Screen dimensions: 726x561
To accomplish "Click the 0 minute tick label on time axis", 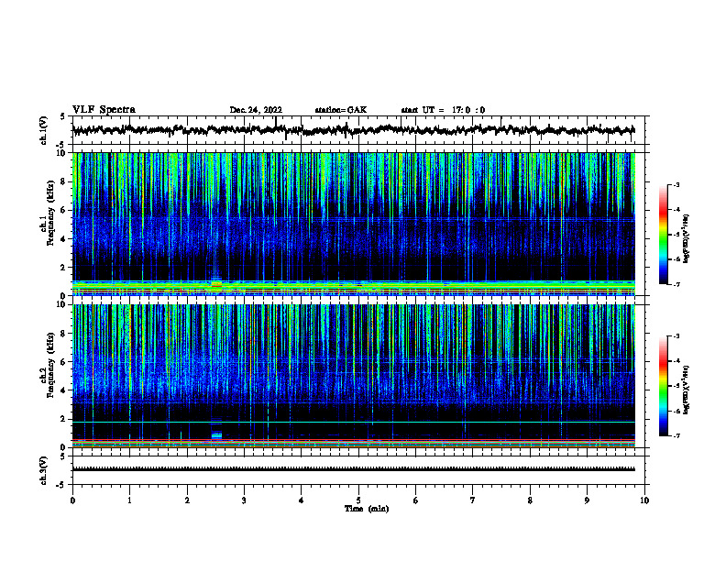I will (72, 500).
